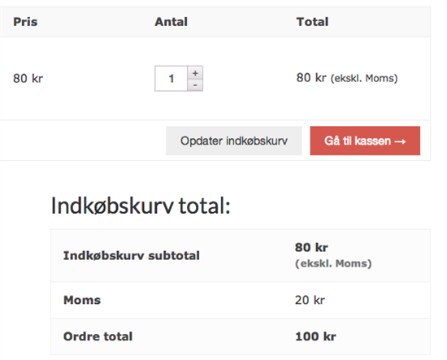Viewport: 447px width, 360px height.
Task: Click the (ekskl. Moms) text in the product row
Action: click(364, 79)
